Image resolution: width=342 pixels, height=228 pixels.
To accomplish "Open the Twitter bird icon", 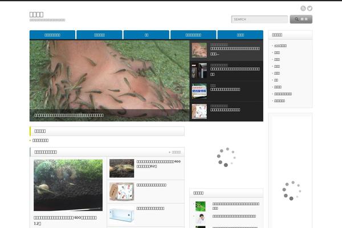I will [310, 9].
